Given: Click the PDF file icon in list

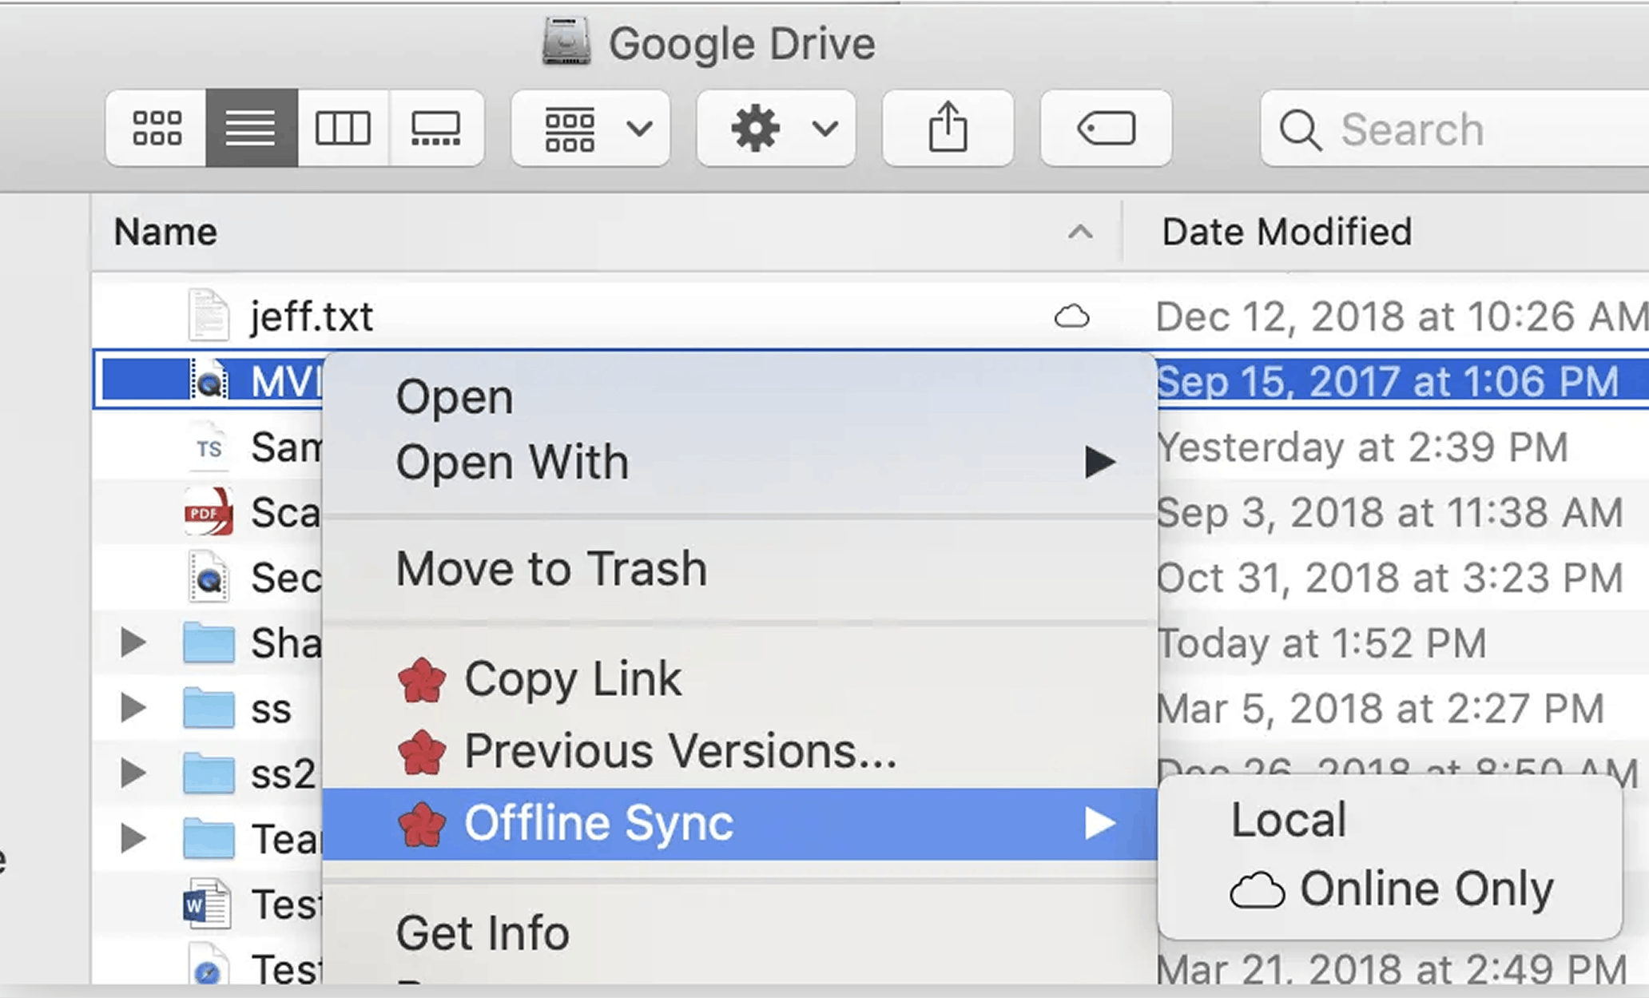Looking at the screenshot, I should [209, 512].
